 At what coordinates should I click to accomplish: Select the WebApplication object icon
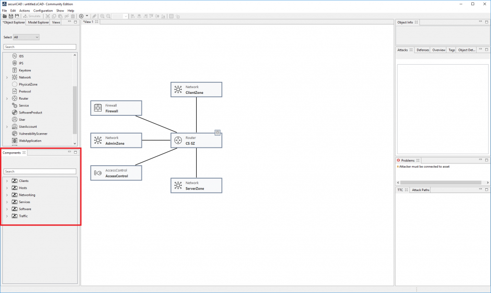point(14,141)
